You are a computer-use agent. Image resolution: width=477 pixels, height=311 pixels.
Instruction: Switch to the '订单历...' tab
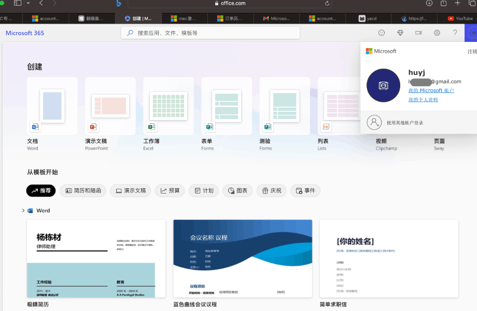pos(230,19)
